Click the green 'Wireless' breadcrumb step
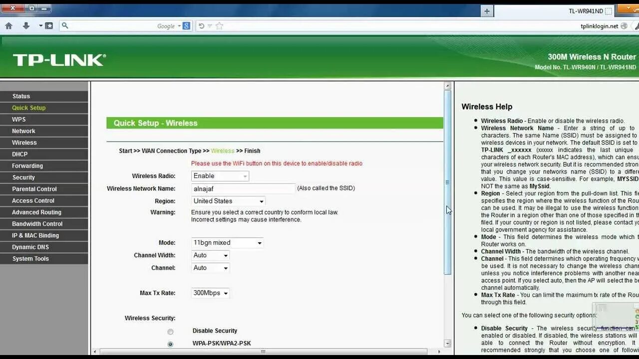The height and width of the screenshot is (359, 639). pos(223,151)
